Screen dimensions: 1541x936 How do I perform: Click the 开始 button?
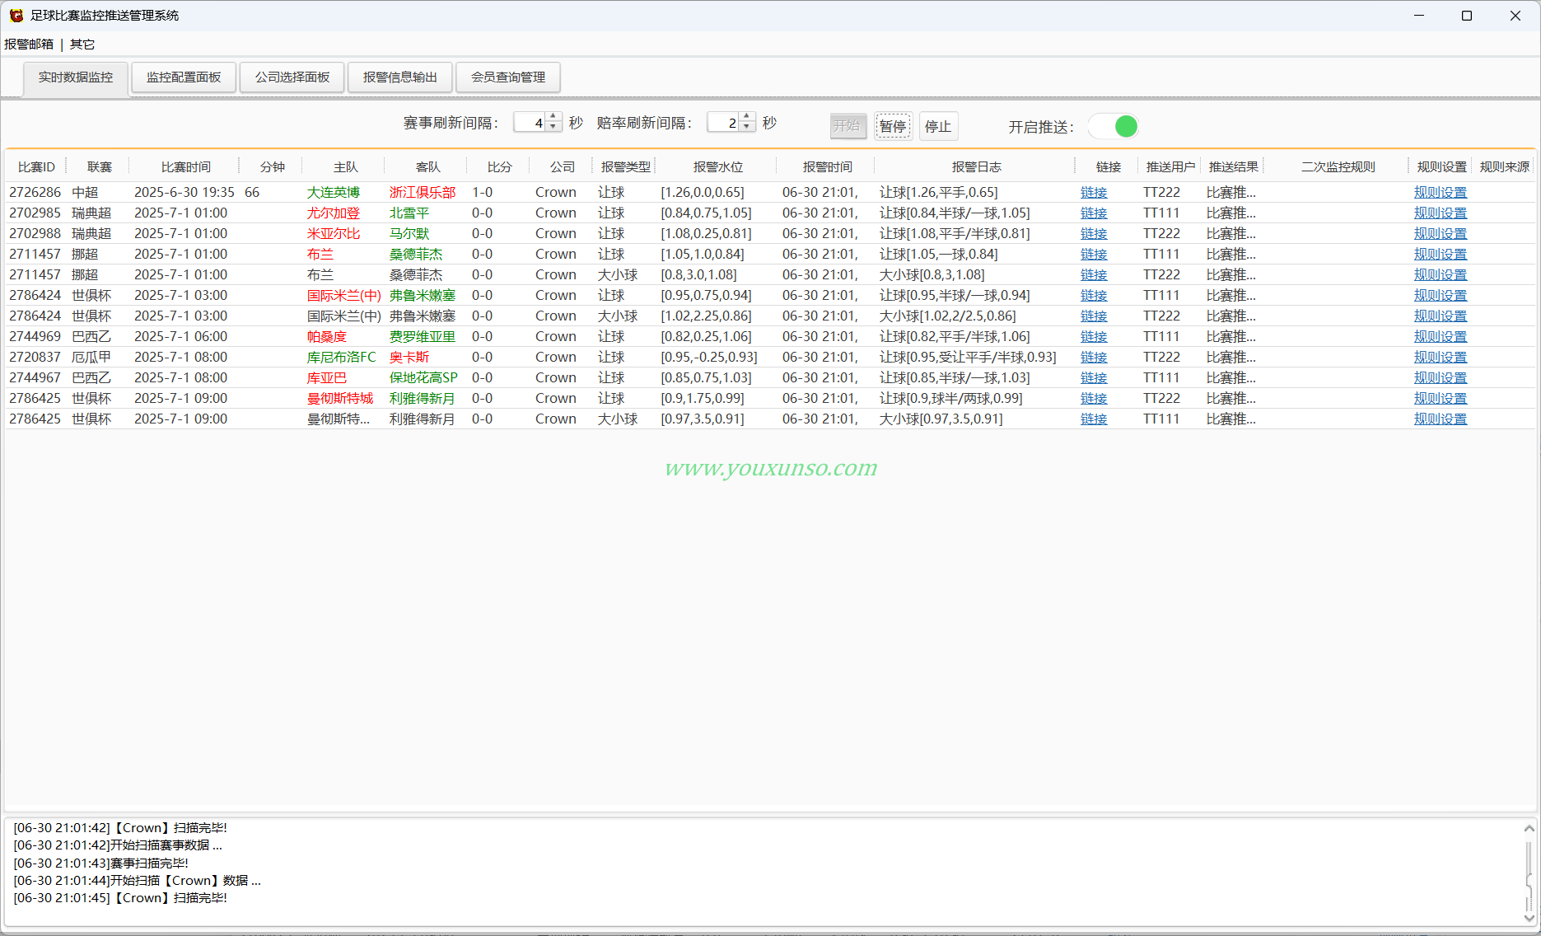(x=848, y=126)
